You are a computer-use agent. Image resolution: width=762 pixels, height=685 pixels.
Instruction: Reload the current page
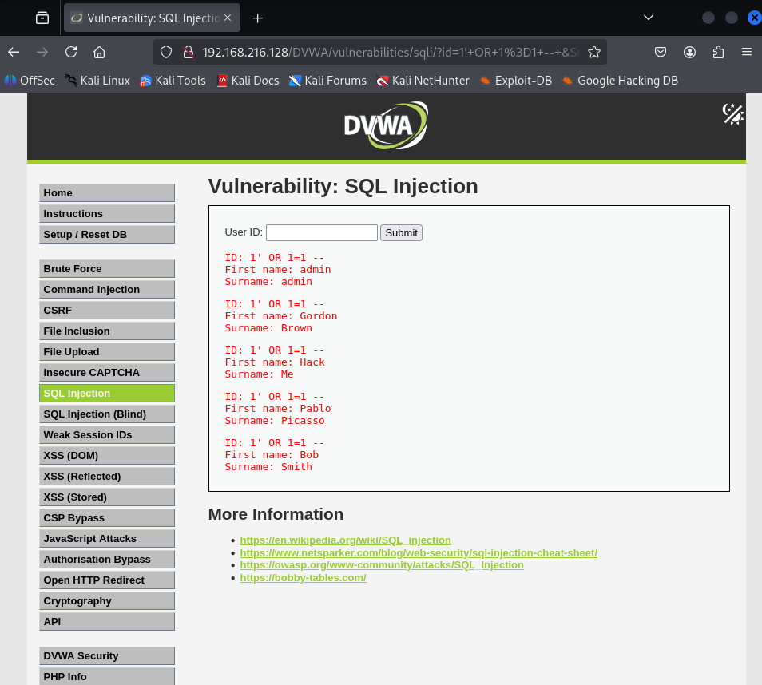pos(71,52)
